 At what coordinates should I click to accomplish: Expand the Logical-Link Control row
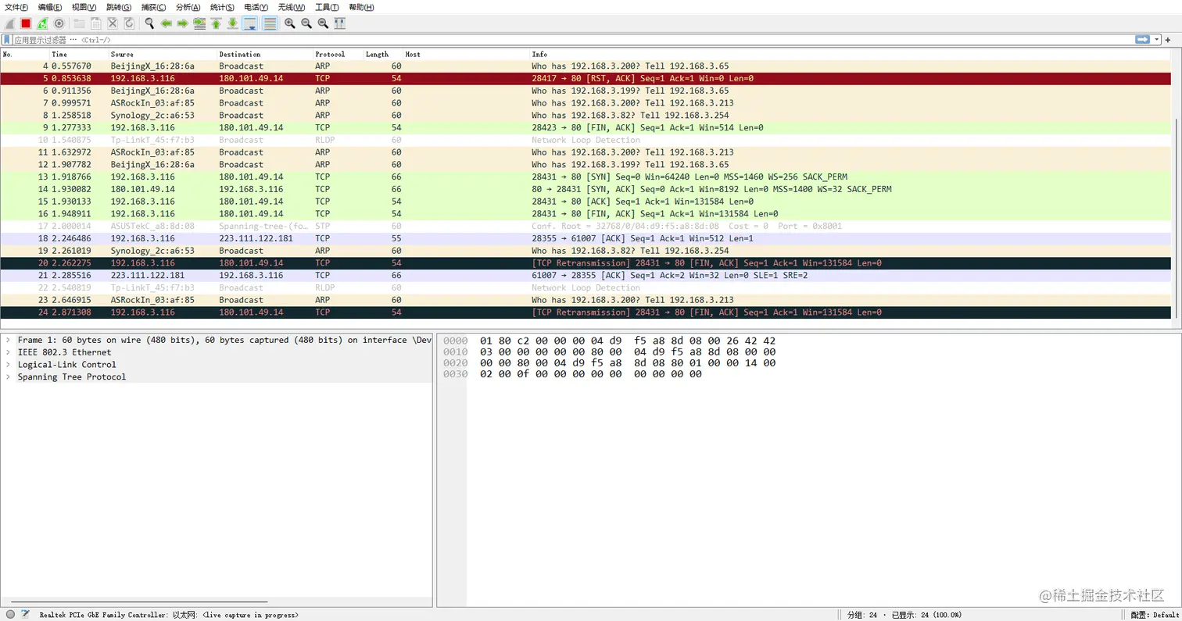[8, 365]
